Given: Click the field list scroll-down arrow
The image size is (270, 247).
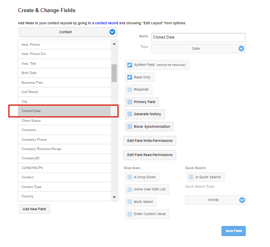Looking at the screenshot, I should (114, 197).
